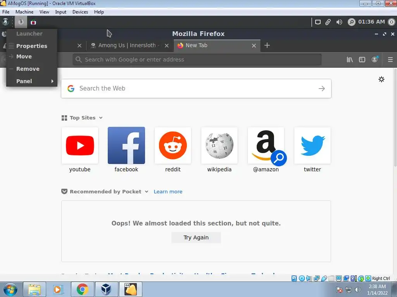
Task: Click VirtualBox hard disk activity icon
Action: coord(294,278)
